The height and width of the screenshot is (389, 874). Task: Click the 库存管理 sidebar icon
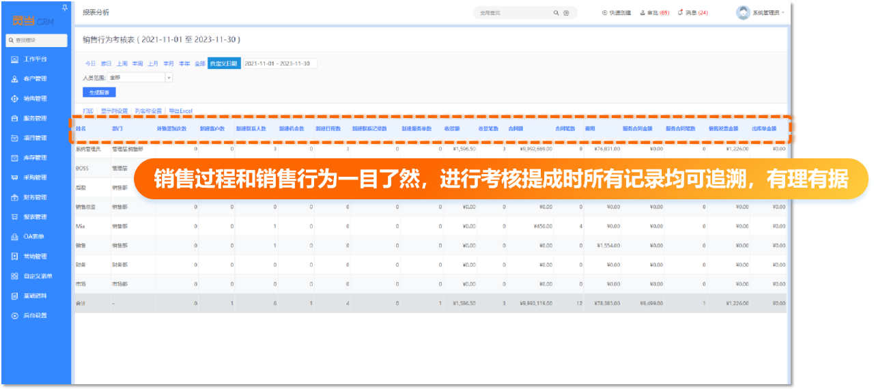click(15, 158)
